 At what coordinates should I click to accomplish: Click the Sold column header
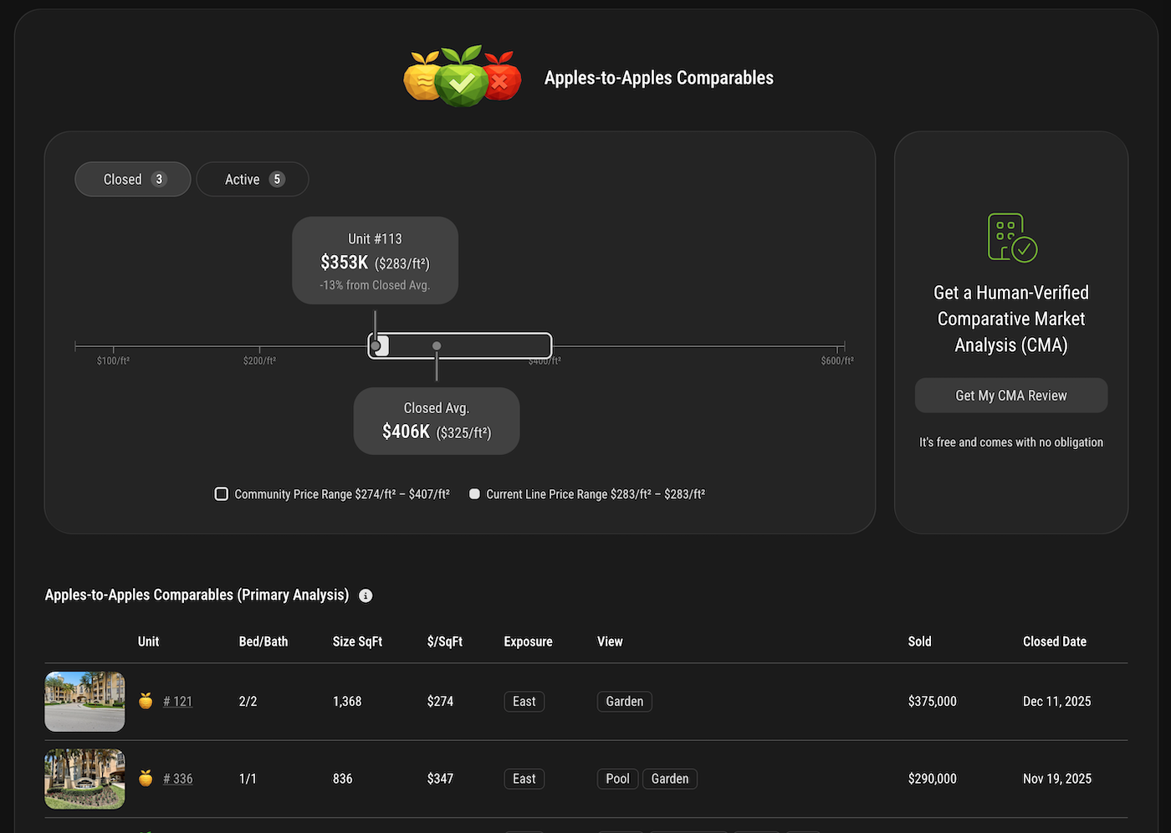[x=919, y=641]
